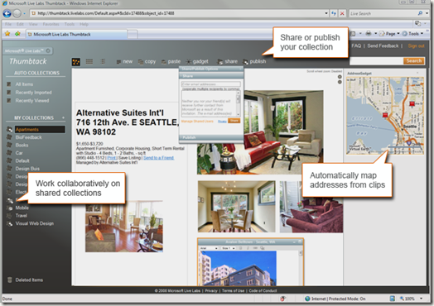Viewport: 434px width, 306px height.
Task: Click the Favorites star icon
Action: point(7,34)
